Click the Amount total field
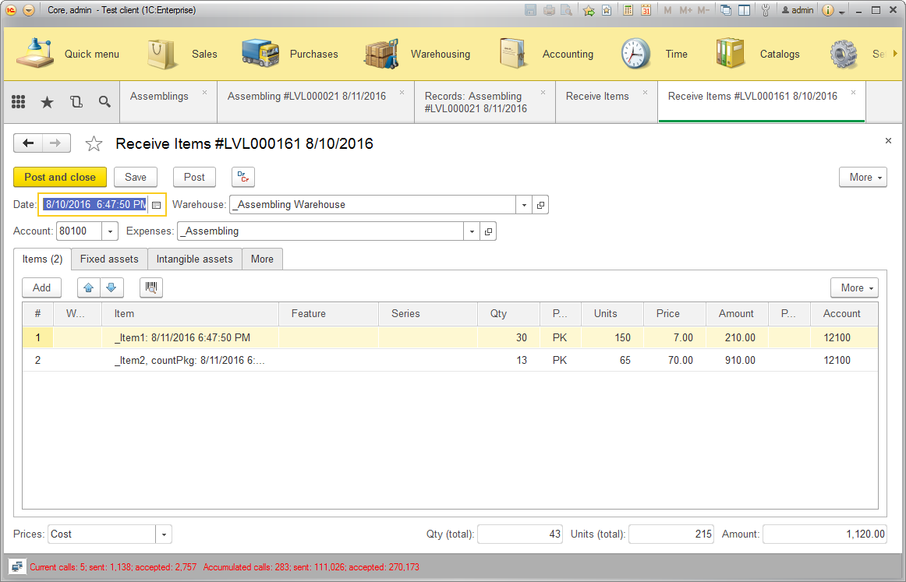Viewport: 906px width, 582px height. pyautogui.click(x=825, y=534)
